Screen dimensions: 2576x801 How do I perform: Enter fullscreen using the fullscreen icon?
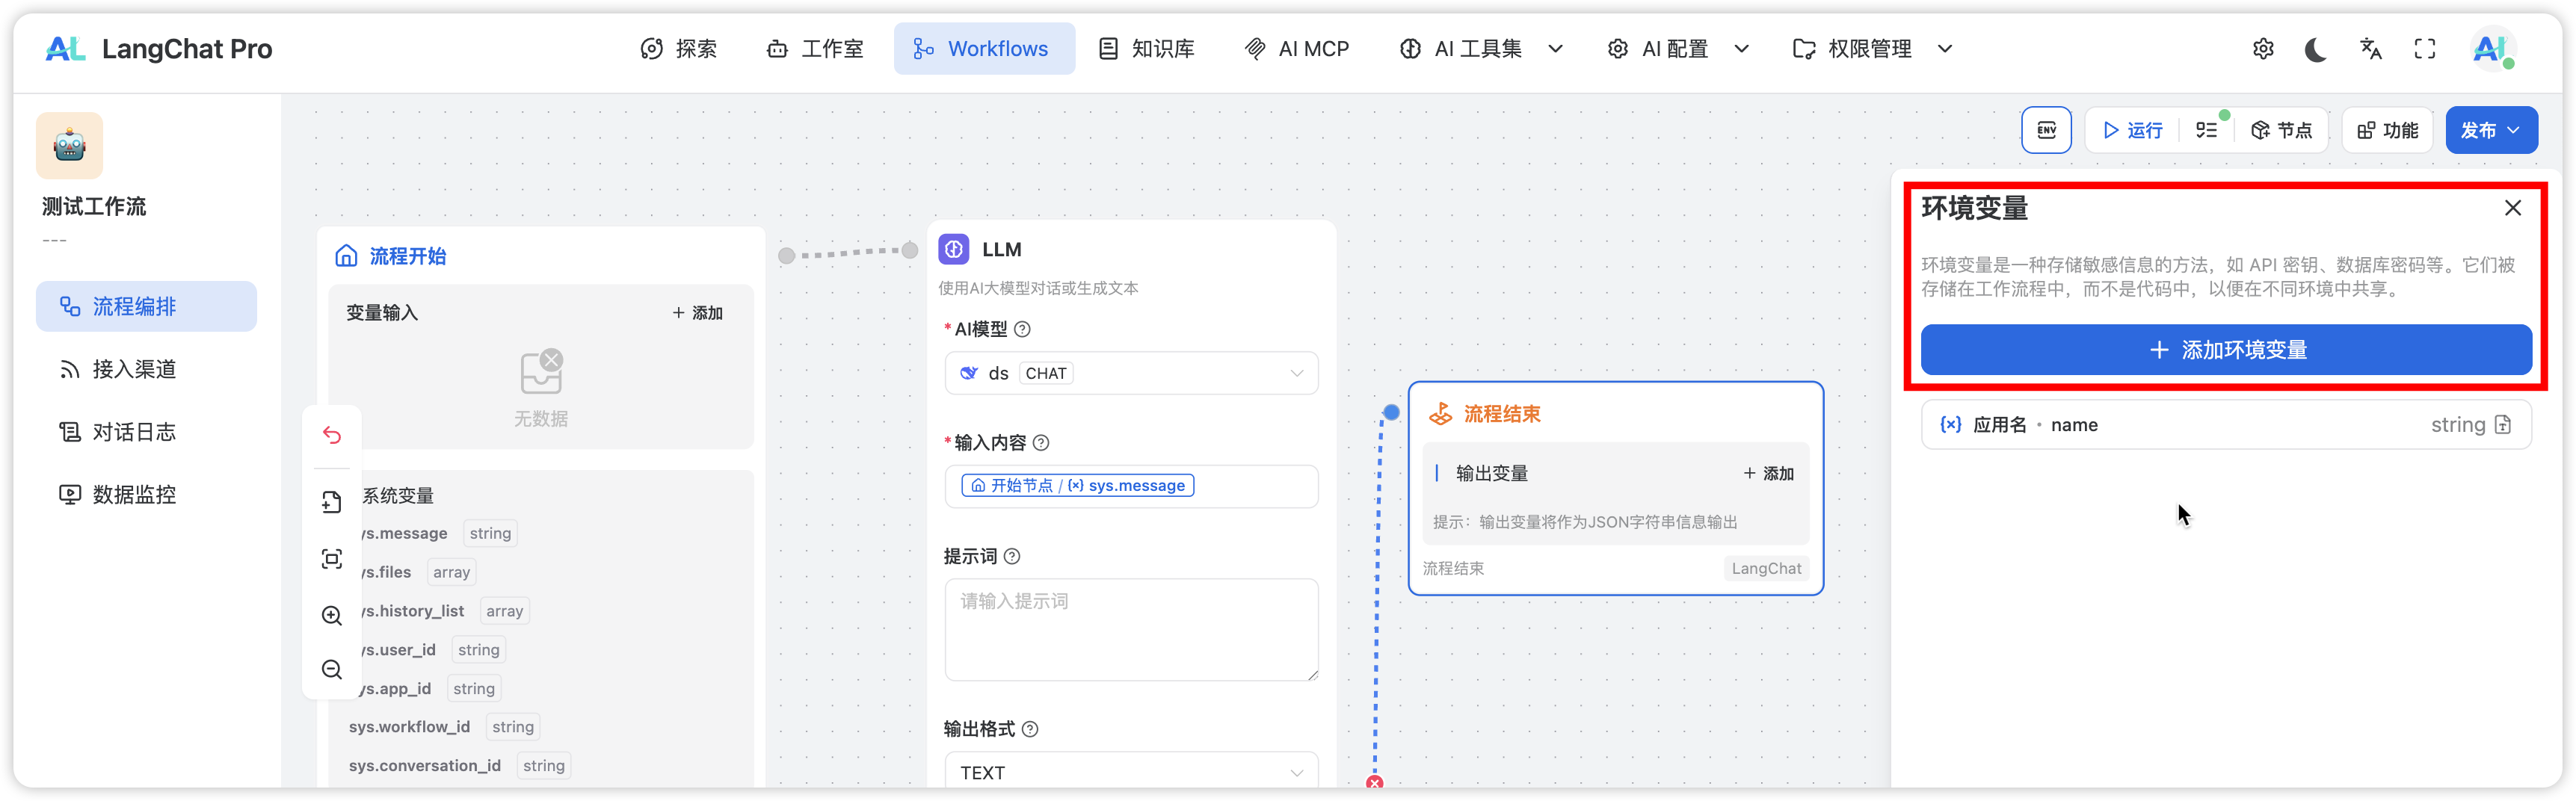[2425, 49]
